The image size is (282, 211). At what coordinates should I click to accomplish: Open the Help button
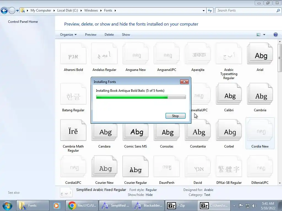275,35
